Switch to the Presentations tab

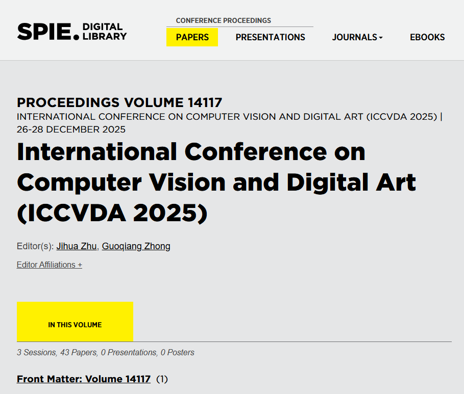(270, 37)
